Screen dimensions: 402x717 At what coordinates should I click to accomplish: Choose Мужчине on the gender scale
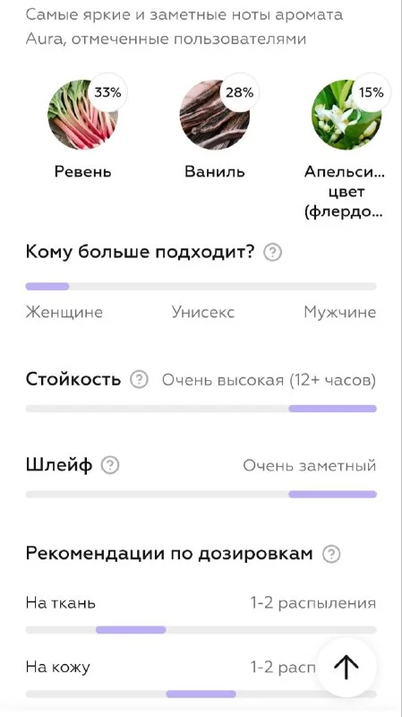tap(340, 312)
